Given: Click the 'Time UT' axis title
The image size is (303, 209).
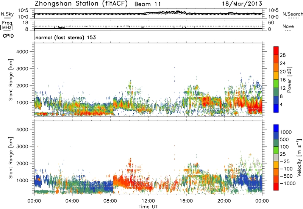Looking at the screenshot, I should click(148, 206).
